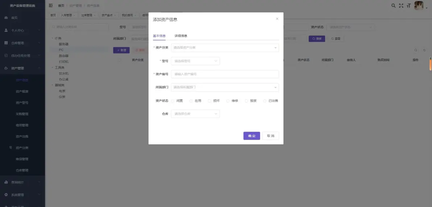The width and height of the screenshot is (432, 207).
Task: Select the 打印机 tree node
Action: click(64, 62)
